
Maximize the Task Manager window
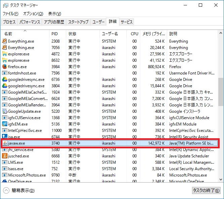[x=200, y=5]
